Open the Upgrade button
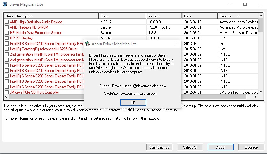Screen dimensions: 267x154 251,147
